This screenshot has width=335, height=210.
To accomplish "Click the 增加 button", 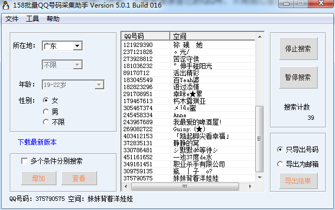I will pos(38,178).
